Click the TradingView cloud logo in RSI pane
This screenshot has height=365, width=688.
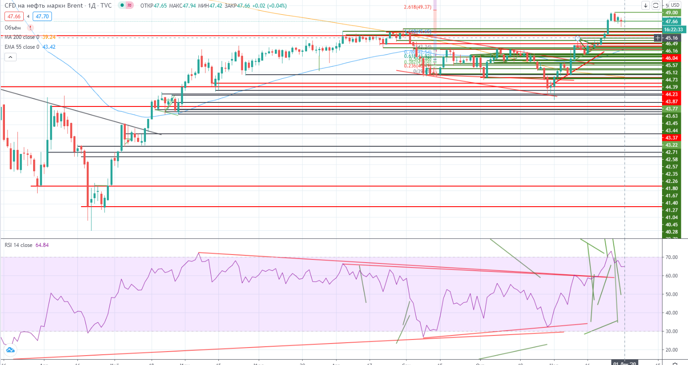pyautogui.click(x=10, y=350)
